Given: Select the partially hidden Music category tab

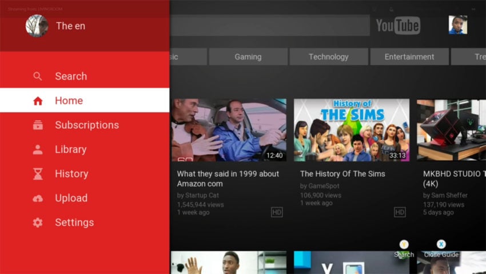Looking at the screenshot, I should [188, 57].
